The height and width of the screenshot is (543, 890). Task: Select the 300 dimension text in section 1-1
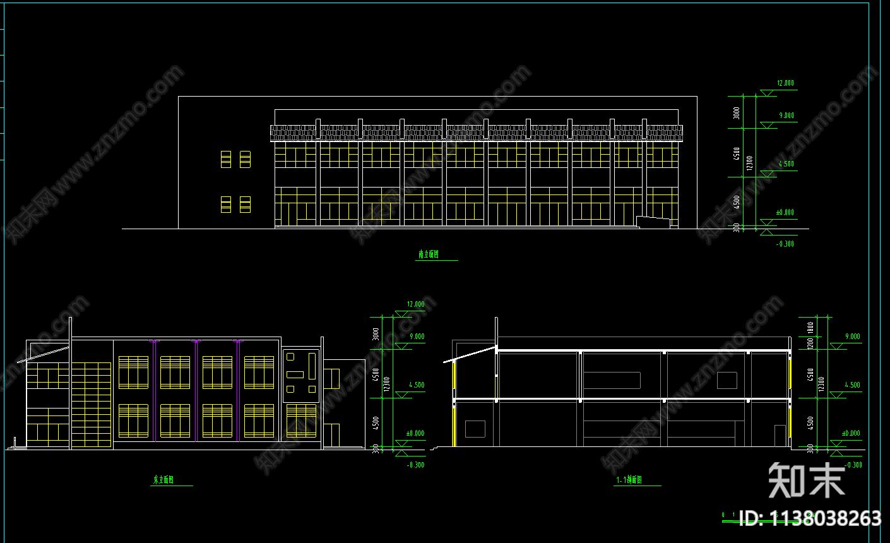click(810, 448)
